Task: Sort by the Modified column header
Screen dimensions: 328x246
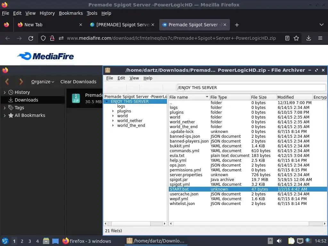Action: click(294, 97)
